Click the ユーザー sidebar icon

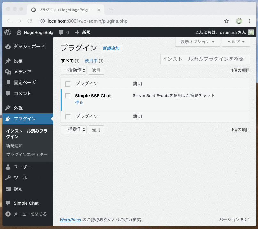[x=8, y=167]
